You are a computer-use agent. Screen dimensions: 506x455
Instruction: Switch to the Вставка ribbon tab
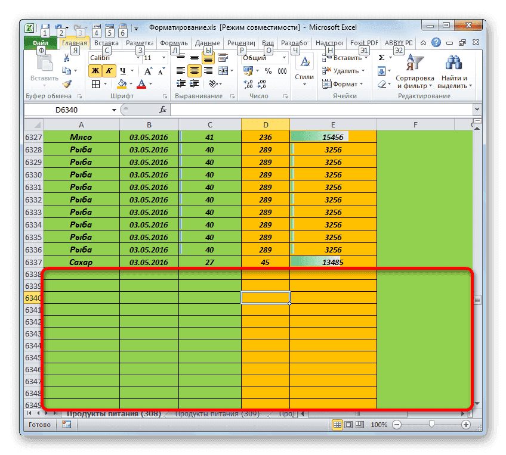[106, 42]
